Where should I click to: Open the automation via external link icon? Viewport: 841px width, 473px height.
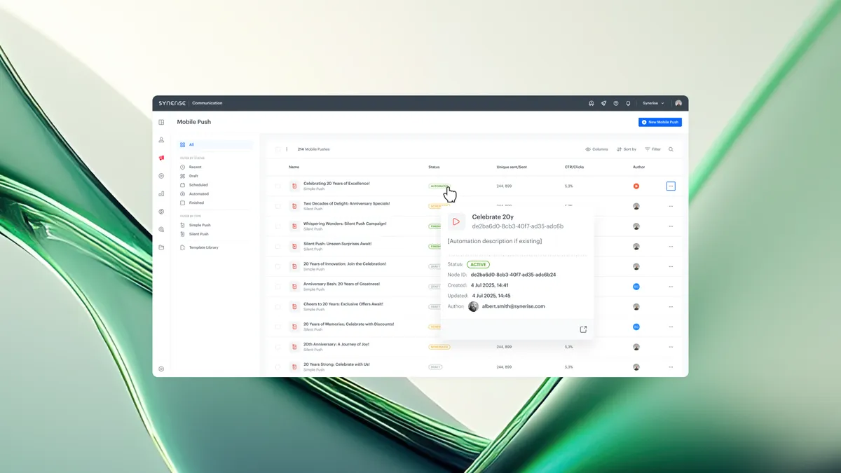click(x=583, y=329)
